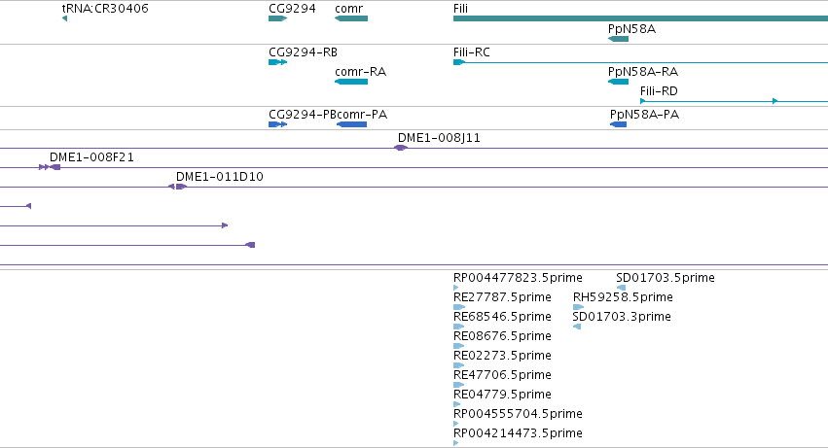Viewport: 828px width, 448px height.
Task: Open the RP004477823.5prime EST label
Action: click(x=518, y=278)
